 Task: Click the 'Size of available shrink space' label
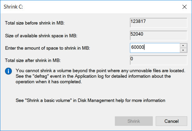pos(41,36)
